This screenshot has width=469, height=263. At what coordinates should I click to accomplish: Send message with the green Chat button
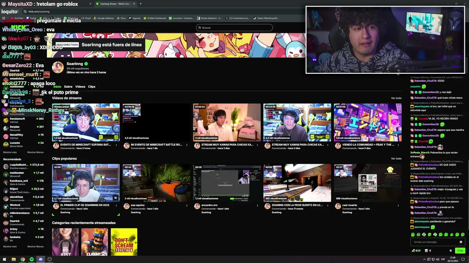pos(460,251)
